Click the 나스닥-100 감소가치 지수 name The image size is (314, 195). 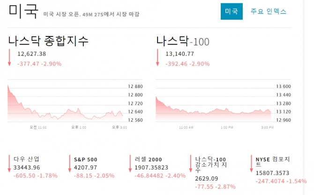(x=211, y=165)
